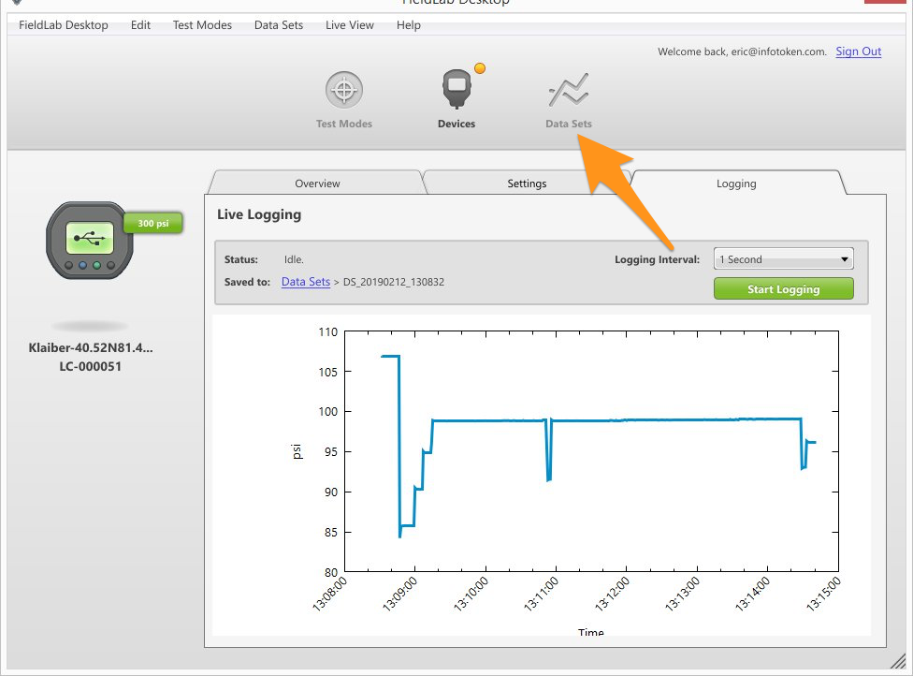Click the Sign Out link
Viewport: 913px width, 676px height.
[x=858, y=51]
